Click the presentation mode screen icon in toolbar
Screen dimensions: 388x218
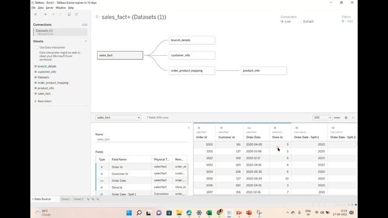coord(69,15)
